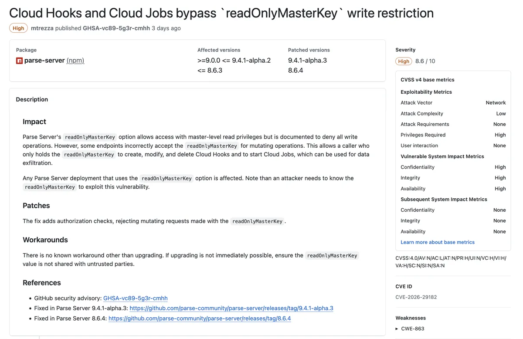Click Learn more about base metrics
Viewport: 523px width, 339px height.
tap(438, 242)
